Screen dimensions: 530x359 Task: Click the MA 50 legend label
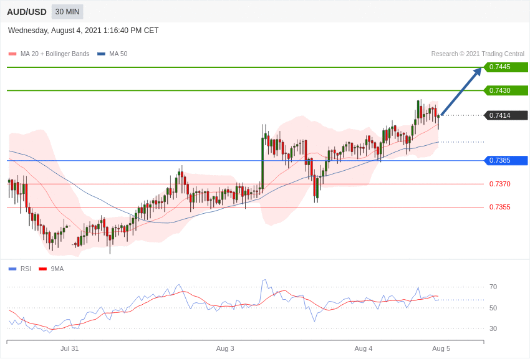[x=118, y=54]
